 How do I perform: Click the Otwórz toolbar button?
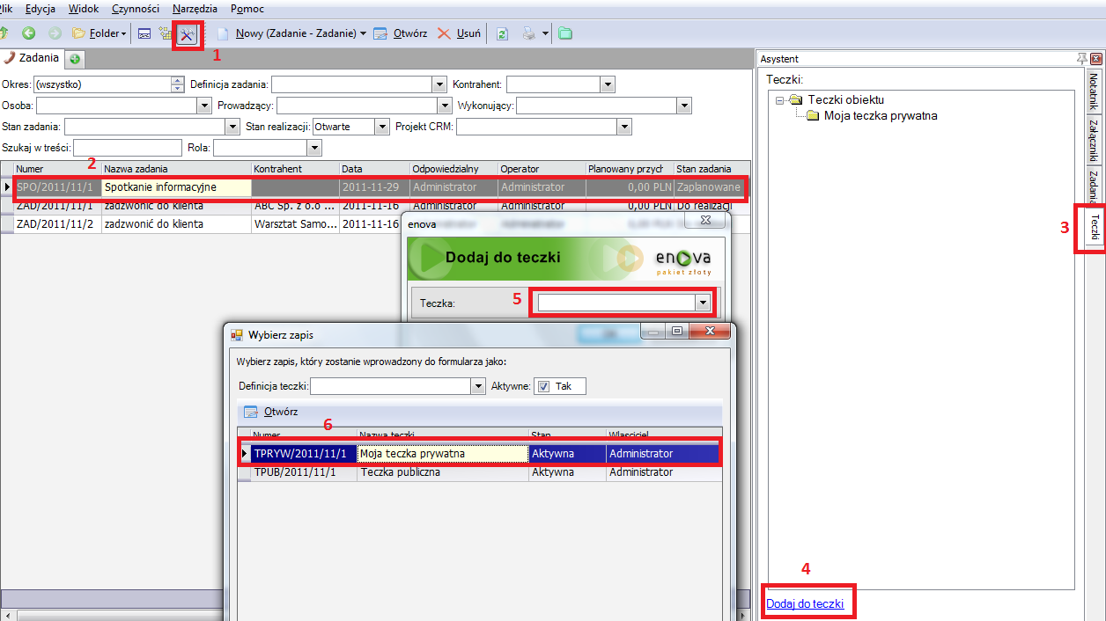point(401,33)
